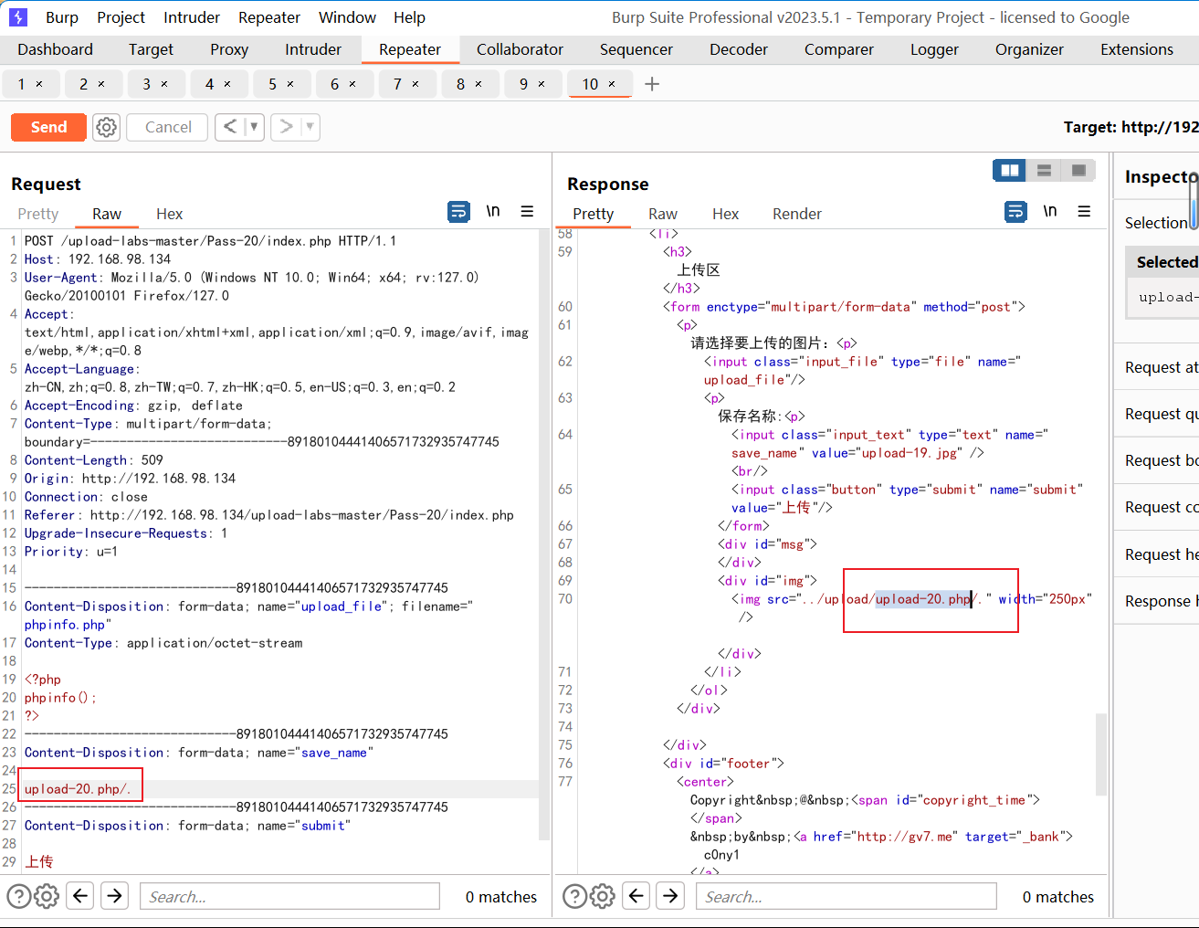Close Repeater tab 8
Viewport: 1199px width, 928px height.
479,84
